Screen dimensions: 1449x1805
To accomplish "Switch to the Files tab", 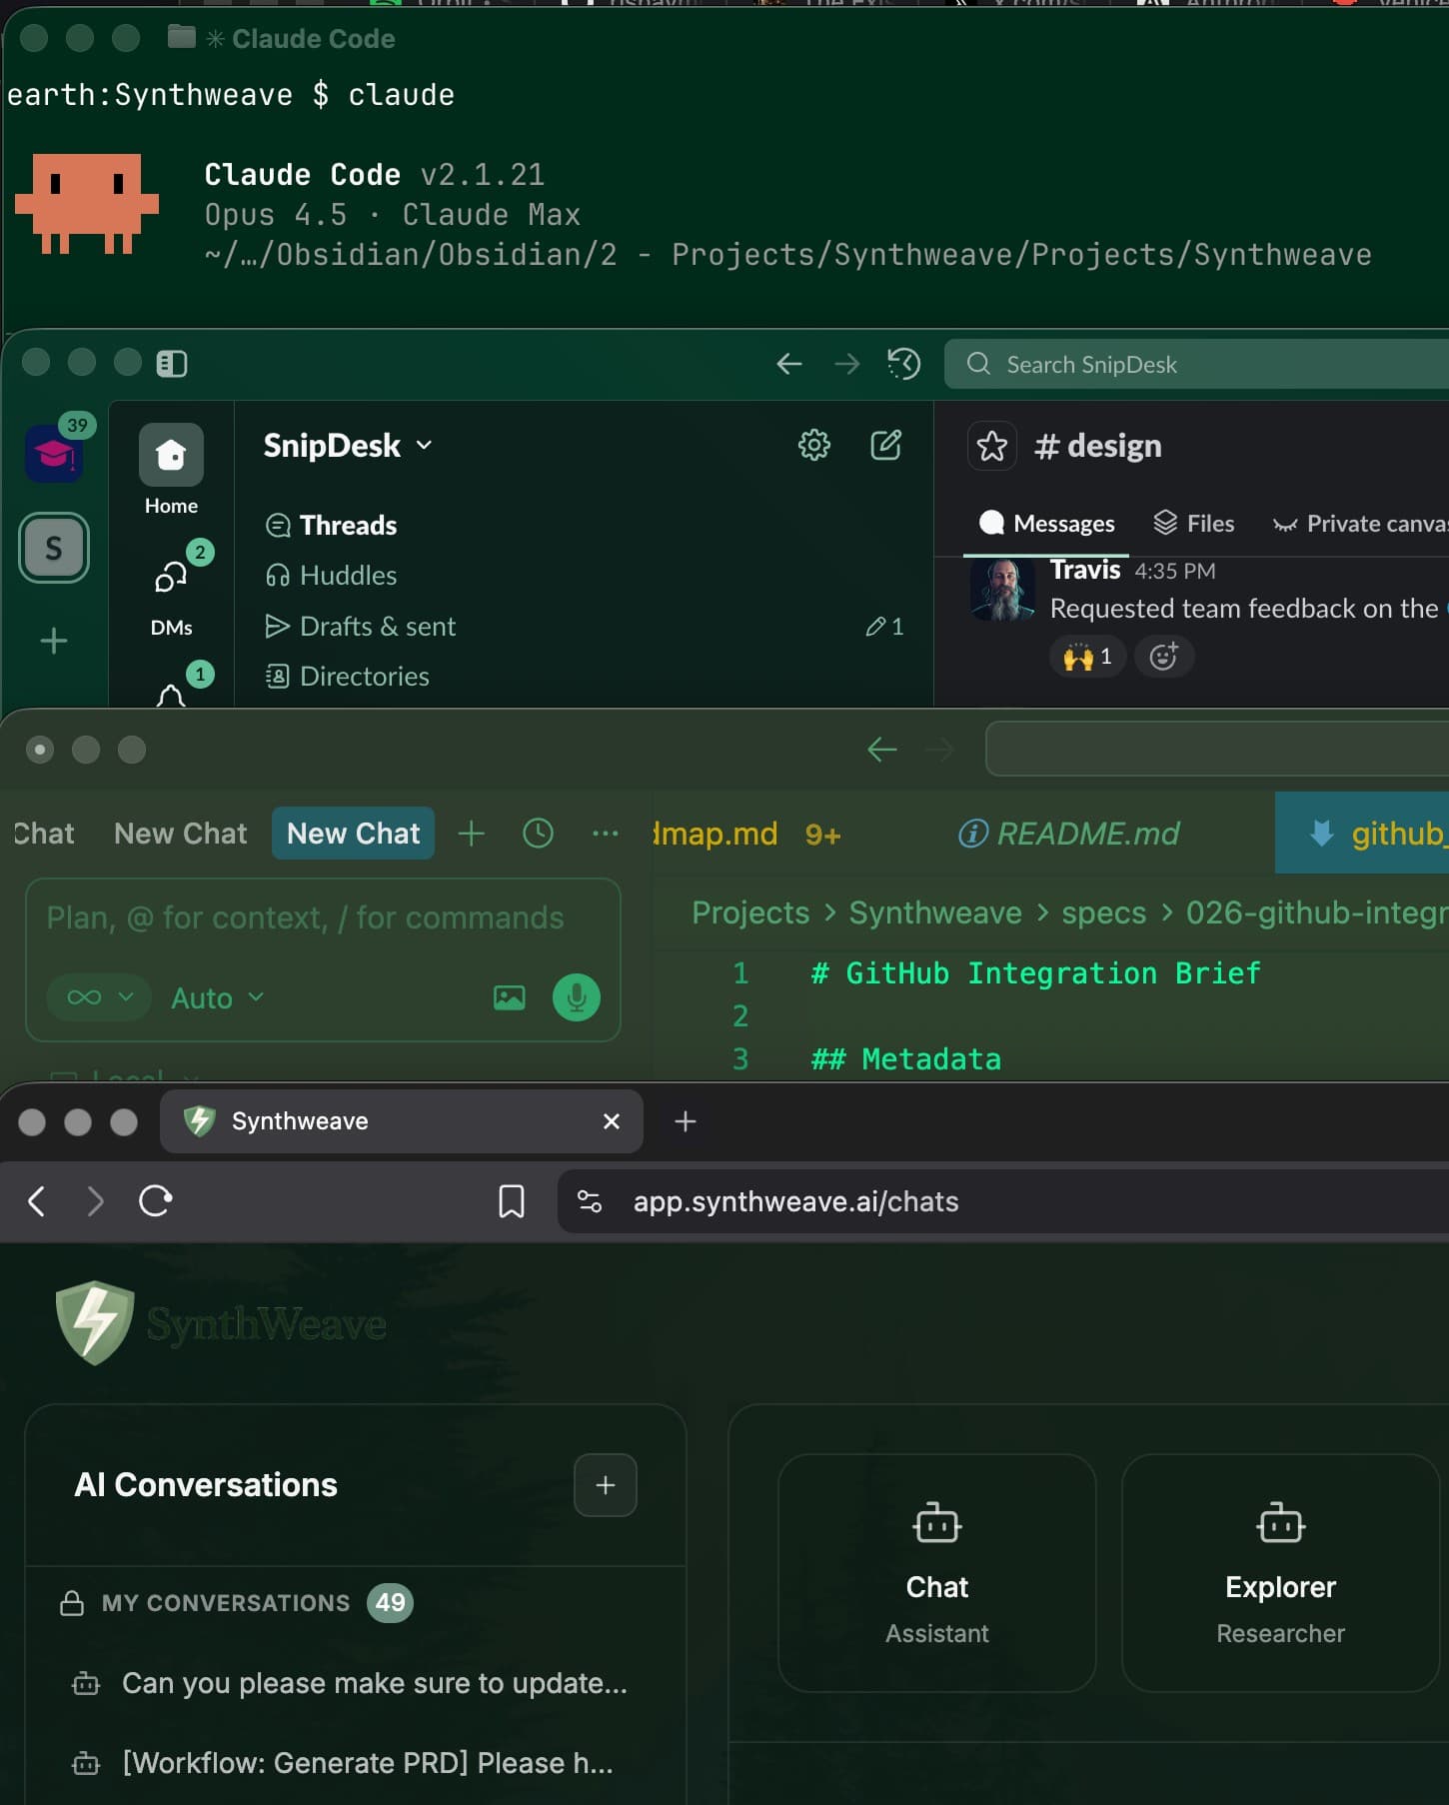I will (x=1194, y=524).
